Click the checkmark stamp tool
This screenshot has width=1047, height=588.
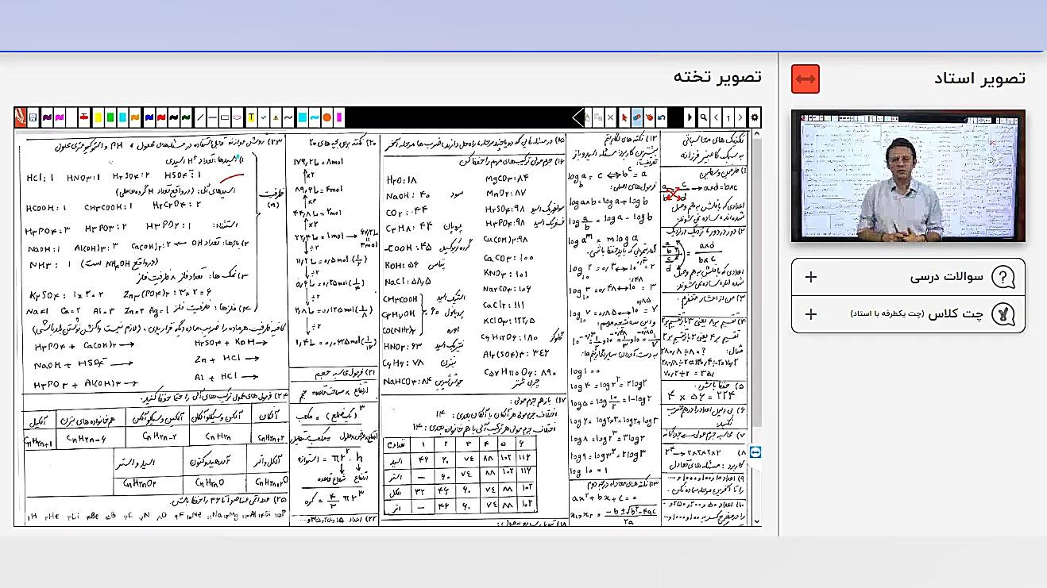point(263,117)
